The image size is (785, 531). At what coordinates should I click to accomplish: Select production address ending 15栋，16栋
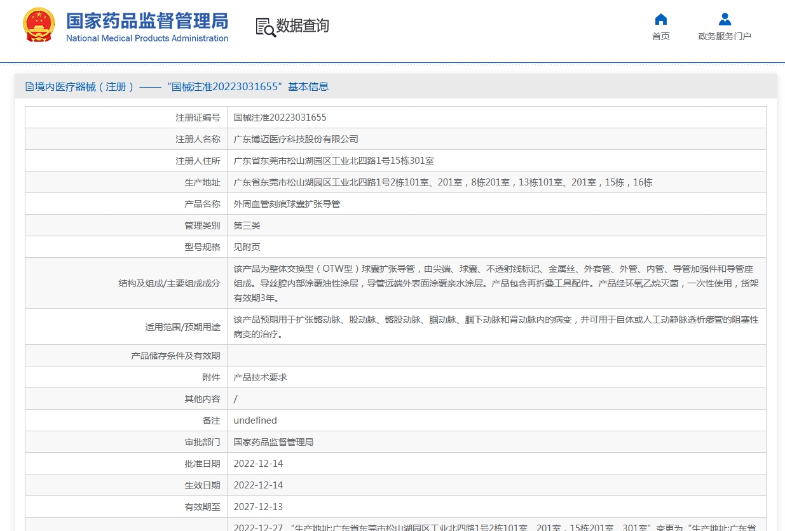(x=443, y=182)
